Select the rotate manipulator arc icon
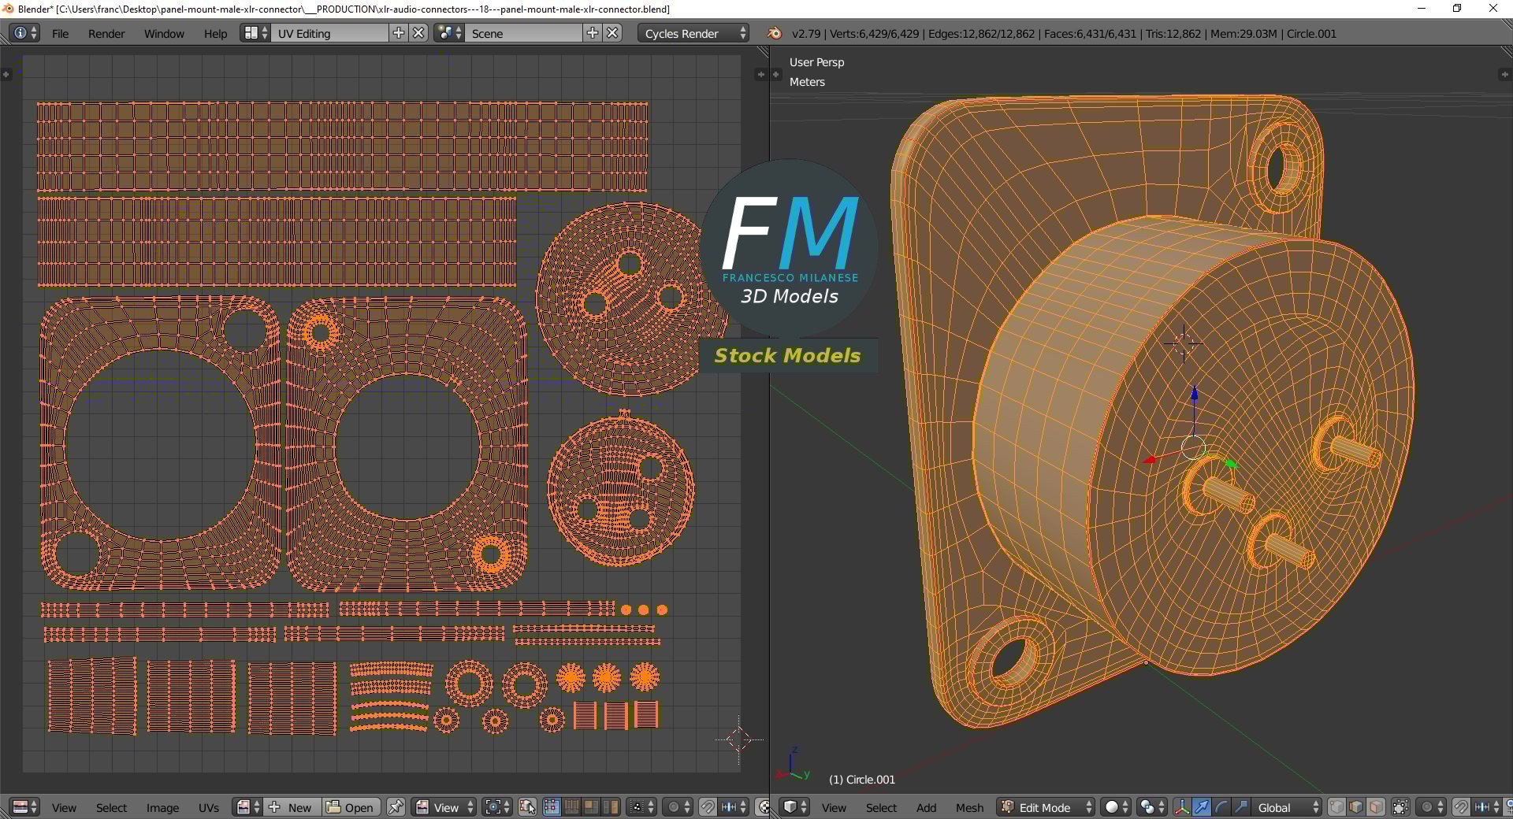 pyautogui.click(x=1221, y=807)
